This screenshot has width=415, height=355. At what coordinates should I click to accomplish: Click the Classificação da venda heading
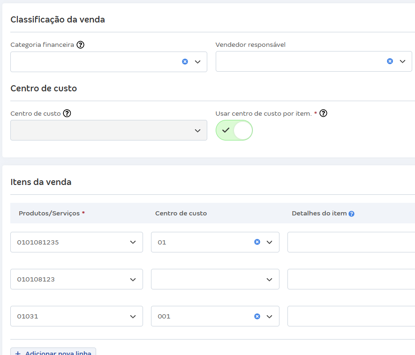pos(57,19)
